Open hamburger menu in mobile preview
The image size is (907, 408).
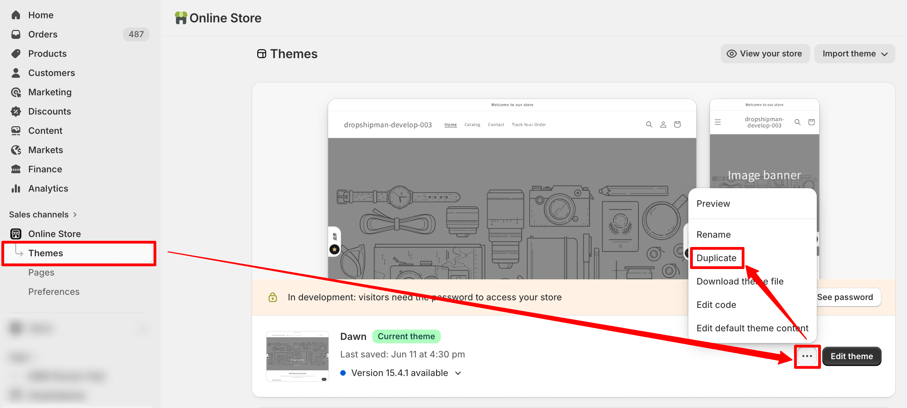[718, 122]
